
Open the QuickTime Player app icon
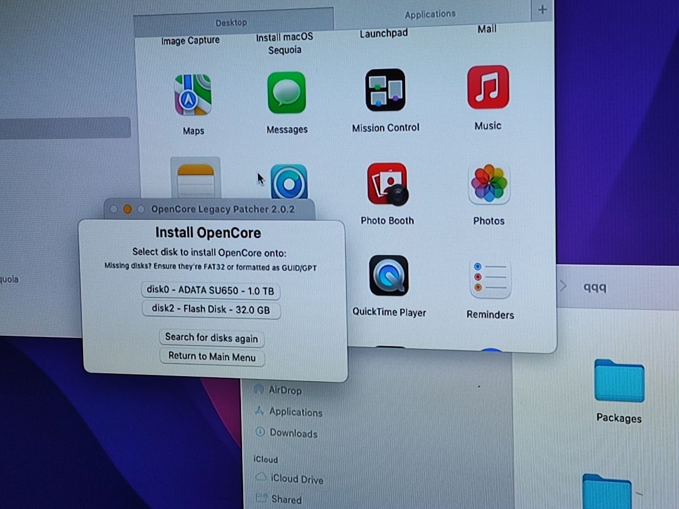[389, 275]
